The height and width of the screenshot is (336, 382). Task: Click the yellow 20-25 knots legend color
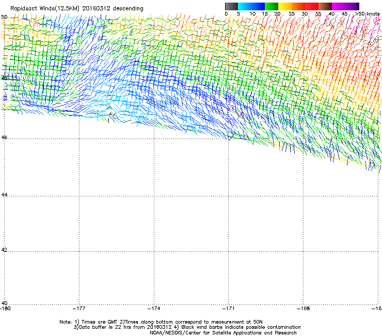click(x=285, y=6)
